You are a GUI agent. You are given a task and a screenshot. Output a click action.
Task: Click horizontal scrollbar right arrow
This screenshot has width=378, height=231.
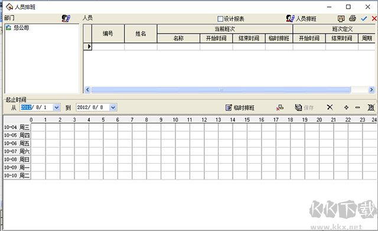(372, 90)
